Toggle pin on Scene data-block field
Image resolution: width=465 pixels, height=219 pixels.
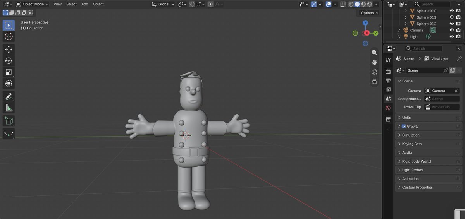446,70
